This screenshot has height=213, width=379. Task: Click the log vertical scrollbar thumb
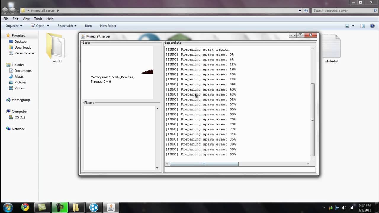coord(312,120)
